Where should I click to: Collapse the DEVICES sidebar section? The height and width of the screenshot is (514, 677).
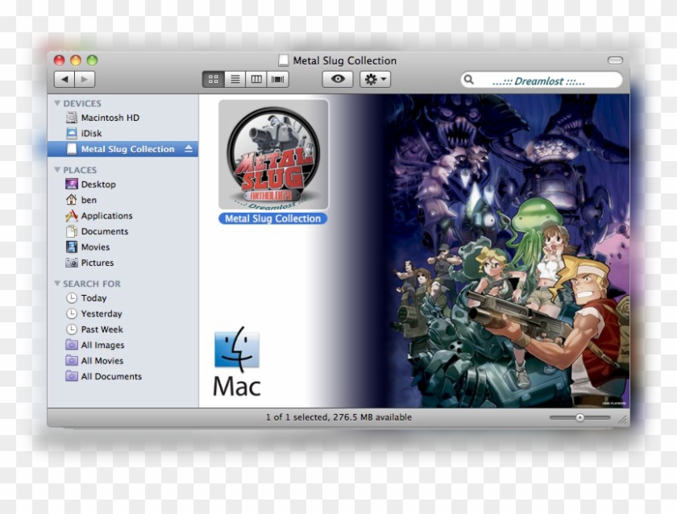pyautogui.click(x=57, y=103)
